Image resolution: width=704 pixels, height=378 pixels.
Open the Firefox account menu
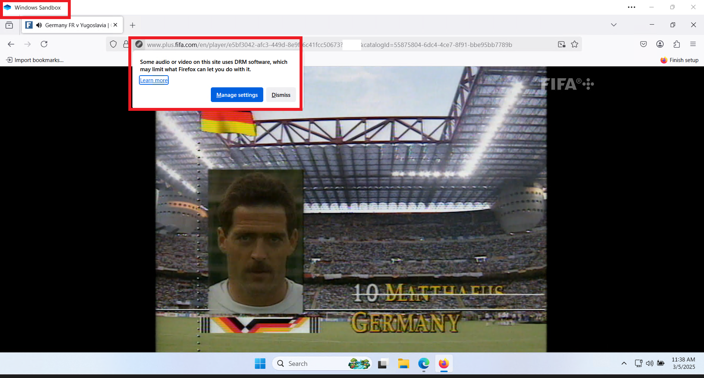click(x=660, y=44)
